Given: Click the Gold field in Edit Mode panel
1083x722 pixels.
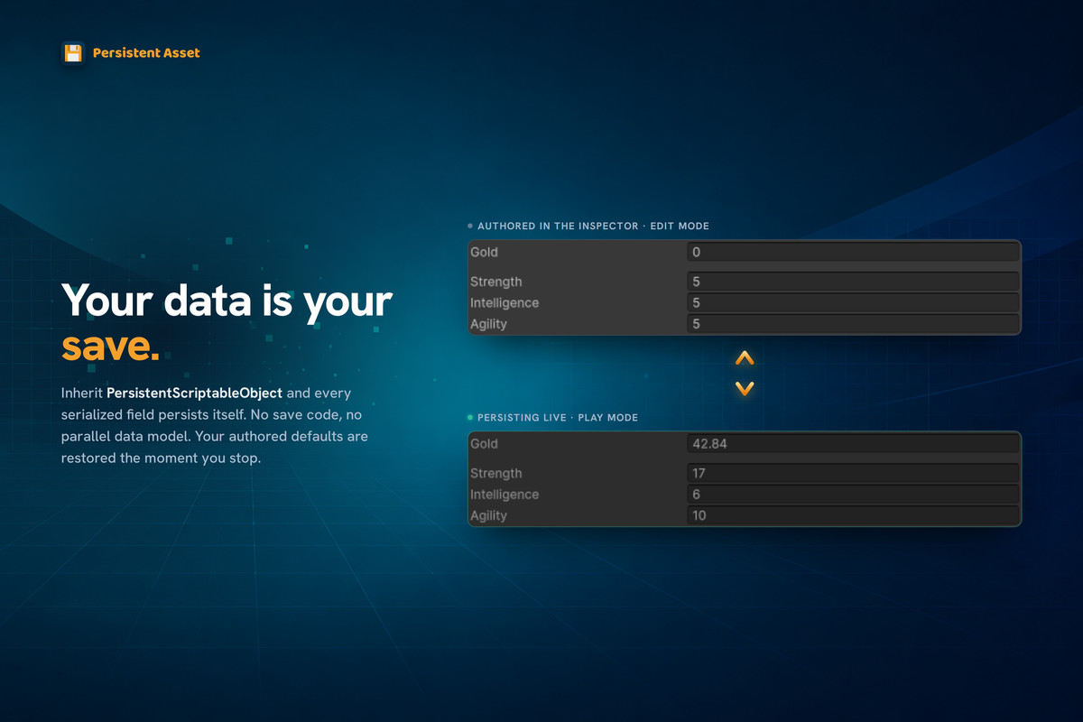Looking at the screenshot, I should point(853,252).
